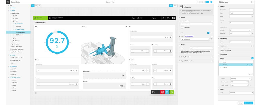
Task: Click the Save Variable button
Action: coord(248,103)
